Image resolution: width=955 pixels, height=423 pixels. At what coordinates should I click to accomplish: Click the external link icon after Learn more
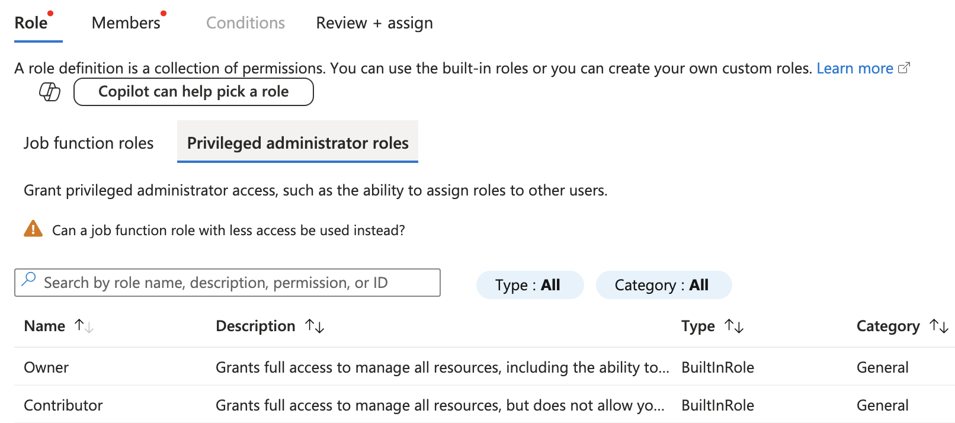coord(904,68)
